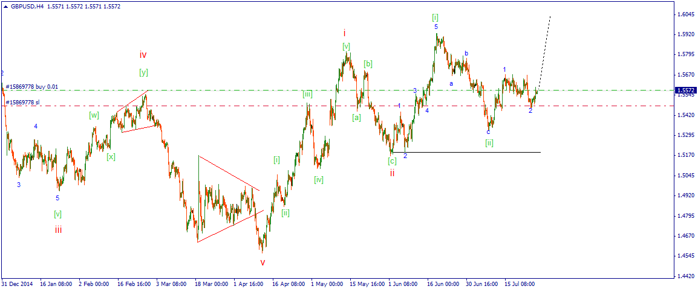Screen dimensions: 698x289
Task: Click the 1.4670 price axis label
Action: tap(685, 236)
